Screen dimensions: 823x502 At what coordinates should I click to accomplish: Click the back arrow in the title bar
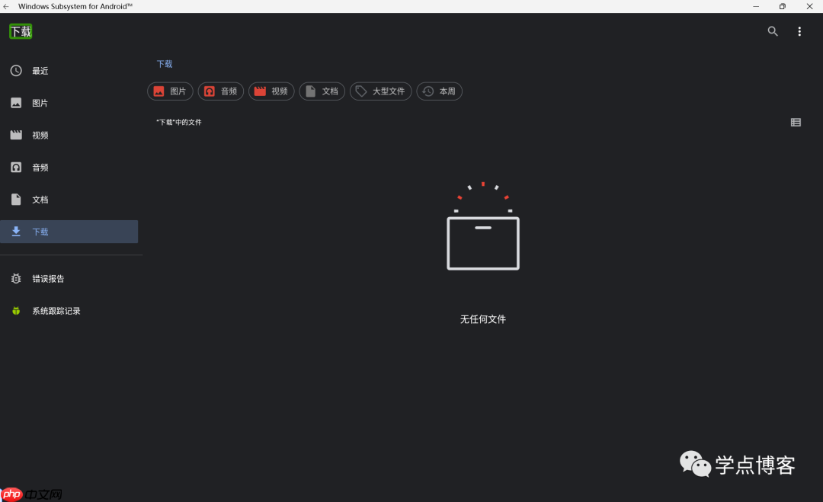[x=8, y=5]
